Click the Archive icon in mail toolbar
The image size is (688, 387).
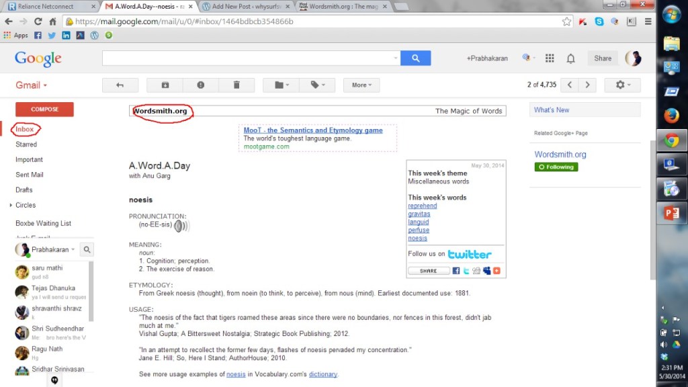coord(165,85)
